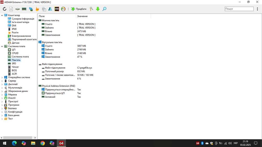Click the Bluetooth tray icon
The width and height of the screenshot is (262, 147).
click(202, 143)
